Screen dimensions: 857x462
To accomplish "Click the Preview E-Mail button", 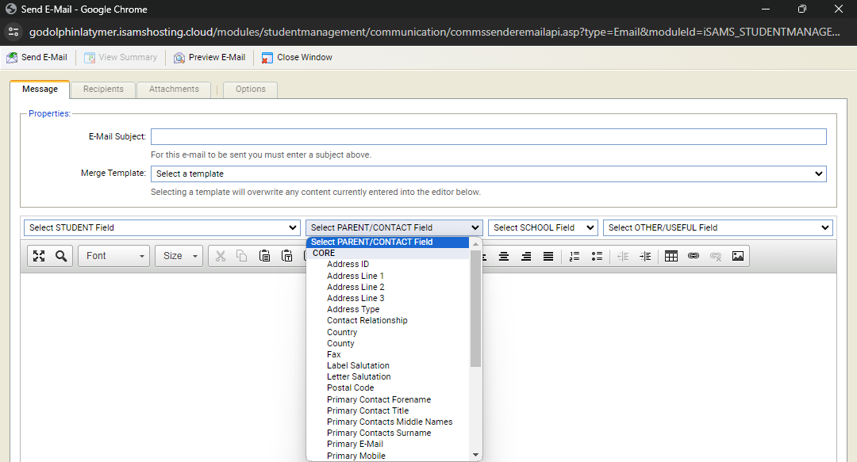I will click(x=209, y=57).
